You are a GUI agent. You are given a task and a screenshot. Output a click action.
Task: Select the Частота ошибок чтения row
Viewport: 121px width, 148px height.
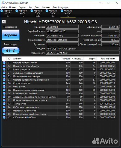[x=59, y=62]
